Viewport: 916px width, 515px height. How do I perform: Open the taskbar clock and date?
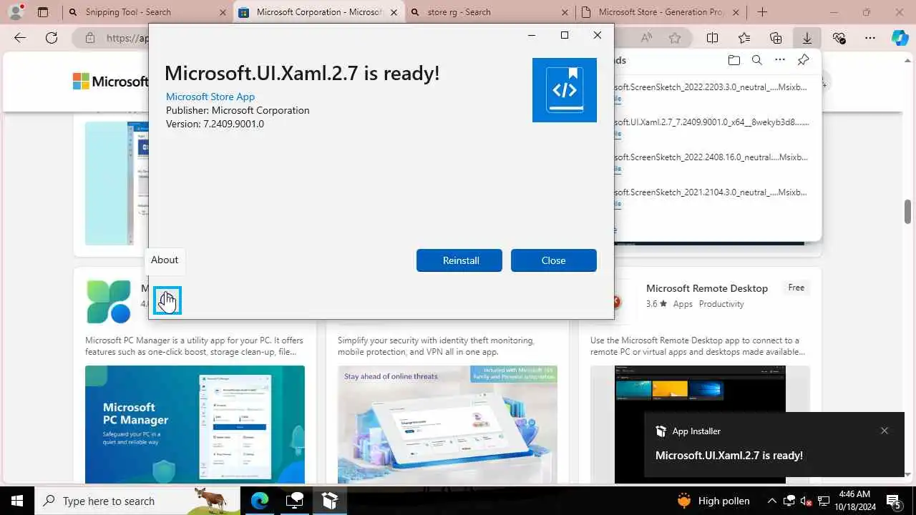click(x=854, y=501)
